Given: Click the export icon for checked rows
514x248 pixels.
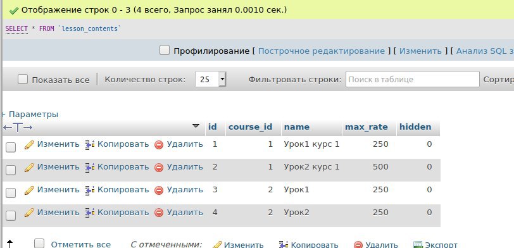Looking at the screenshot, I should pyautogui.click(x=418, y=245).
